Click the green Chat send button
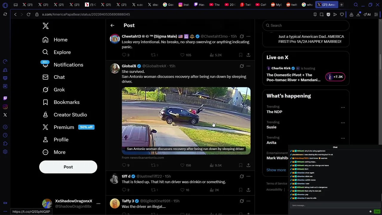The width and height of the screenshot is (382, 215). click(x=377, y=211)
